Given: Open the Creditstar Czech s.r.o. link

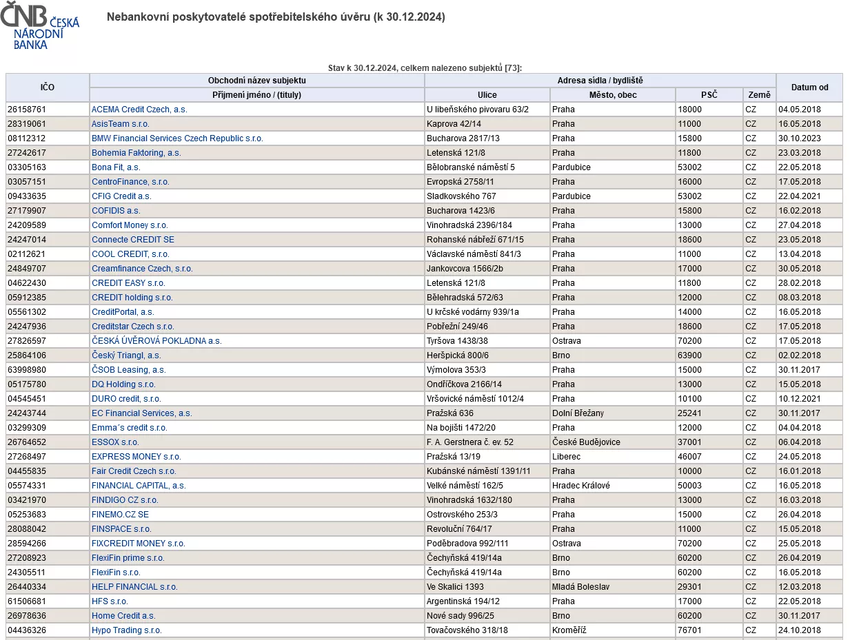Looking at the screenshot, I should pyautogui.click(x=133, y=327).
